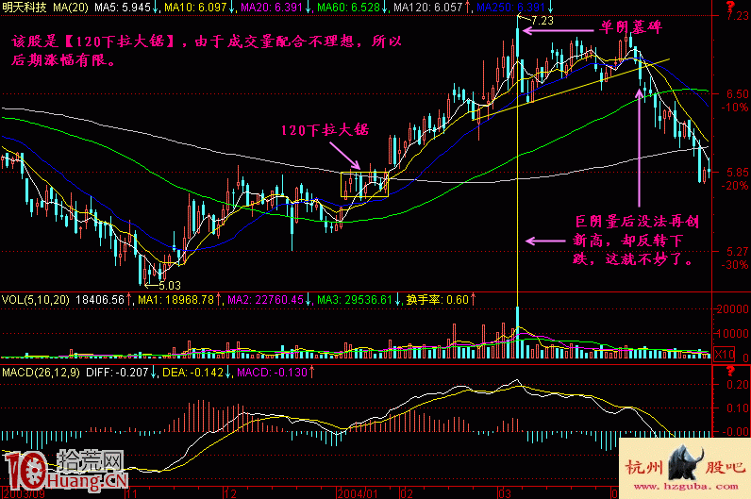Click the -30% axis label

735,264
